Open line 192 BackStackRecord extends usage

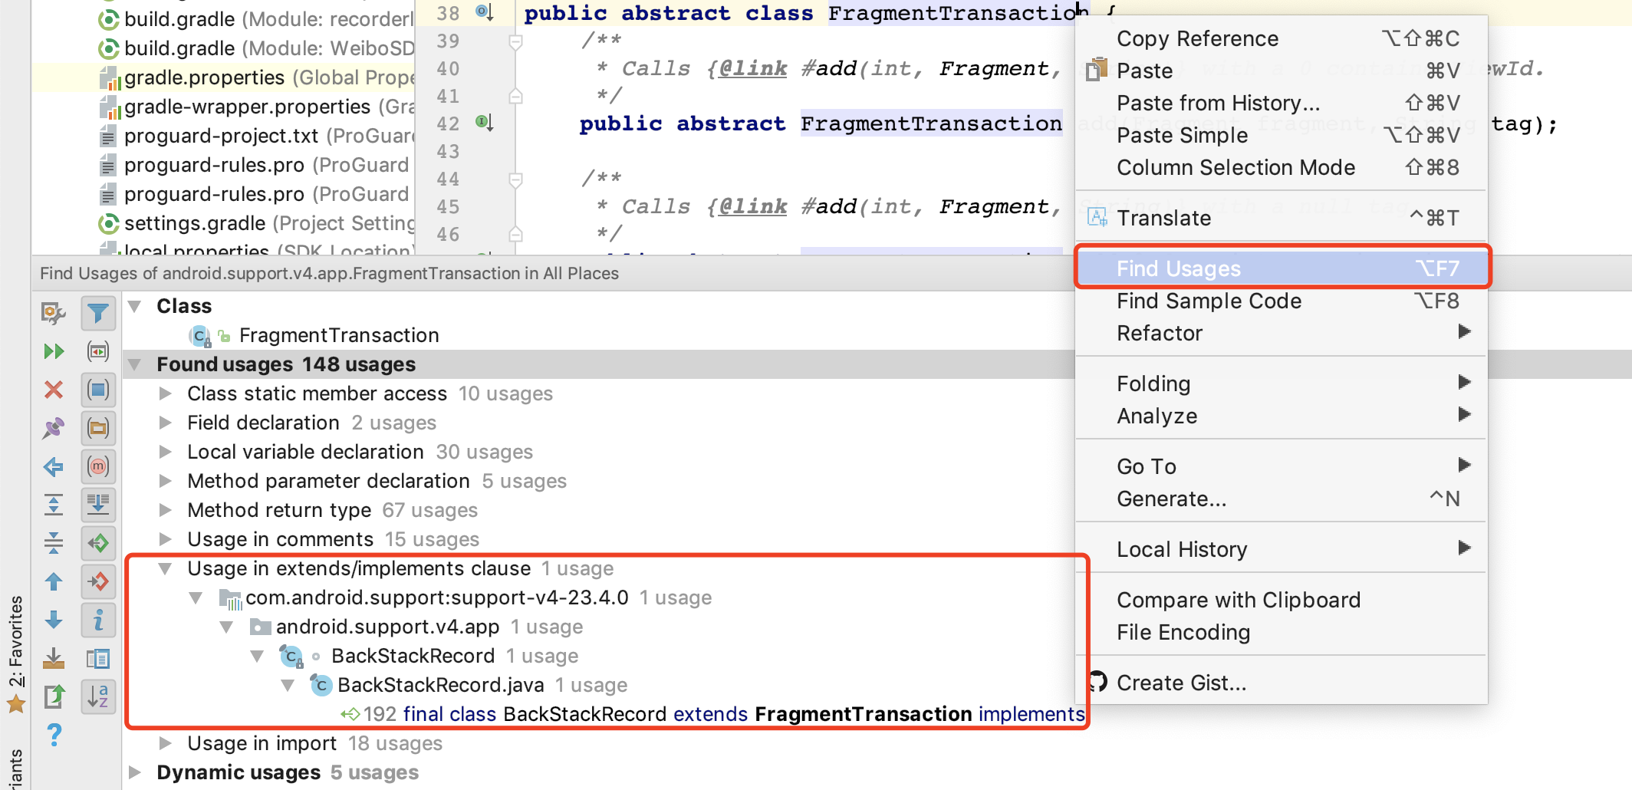point(713,714)
